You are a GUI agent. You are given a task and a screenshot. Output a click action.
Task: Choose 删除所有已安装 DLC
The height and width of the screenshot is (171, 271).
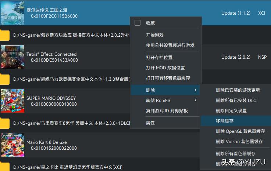point(236,101)
